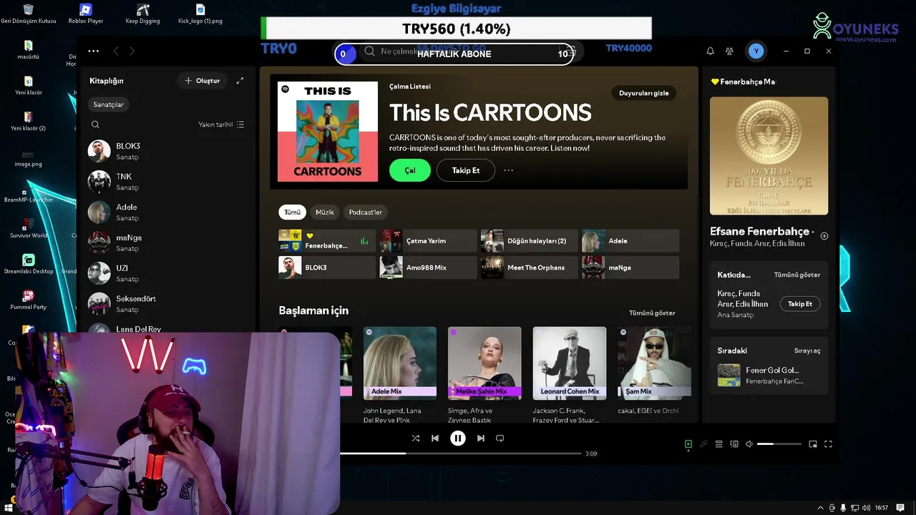This screenshot has width=916, height=515.
Task: Open the Adele Mix card
Action: click(400, 374)
